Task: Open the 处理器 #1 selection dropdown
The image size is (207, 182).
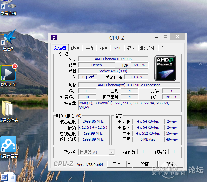Action: [x=96, y=152]
